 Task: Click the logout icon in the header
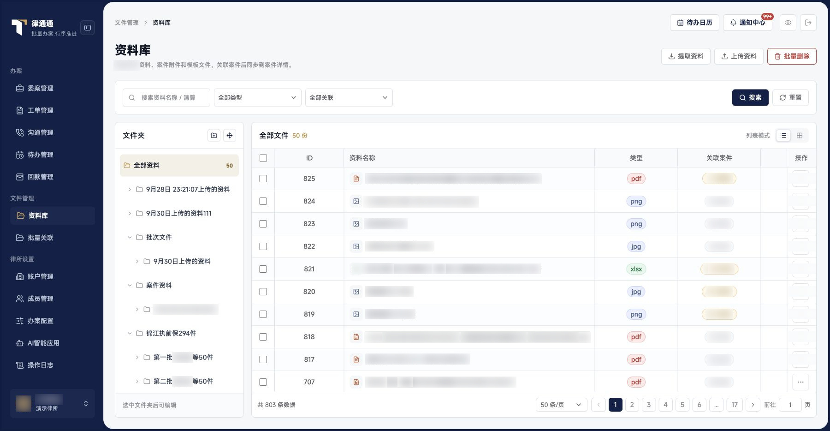click(808, 23)
